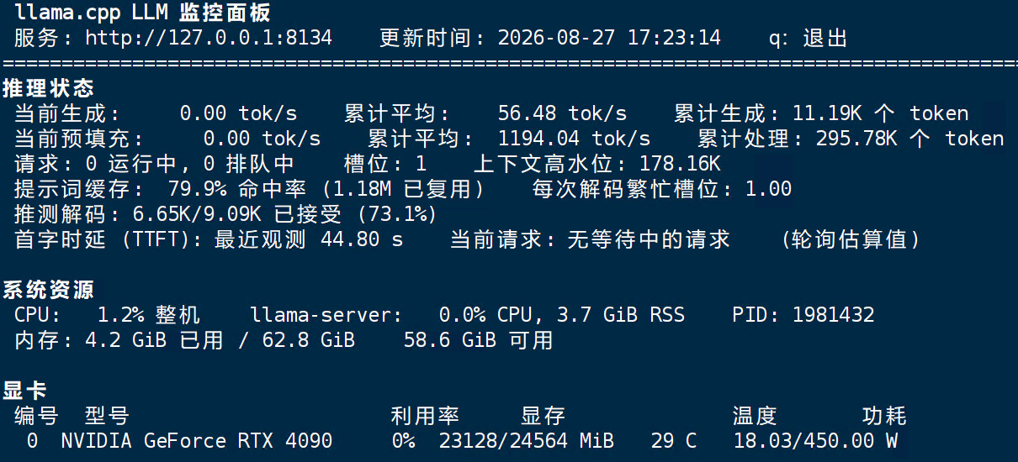Click the NVIDIA GeForce RTX 4090 row
This screenshot has height=462, width=1018.
coord(461,441)
